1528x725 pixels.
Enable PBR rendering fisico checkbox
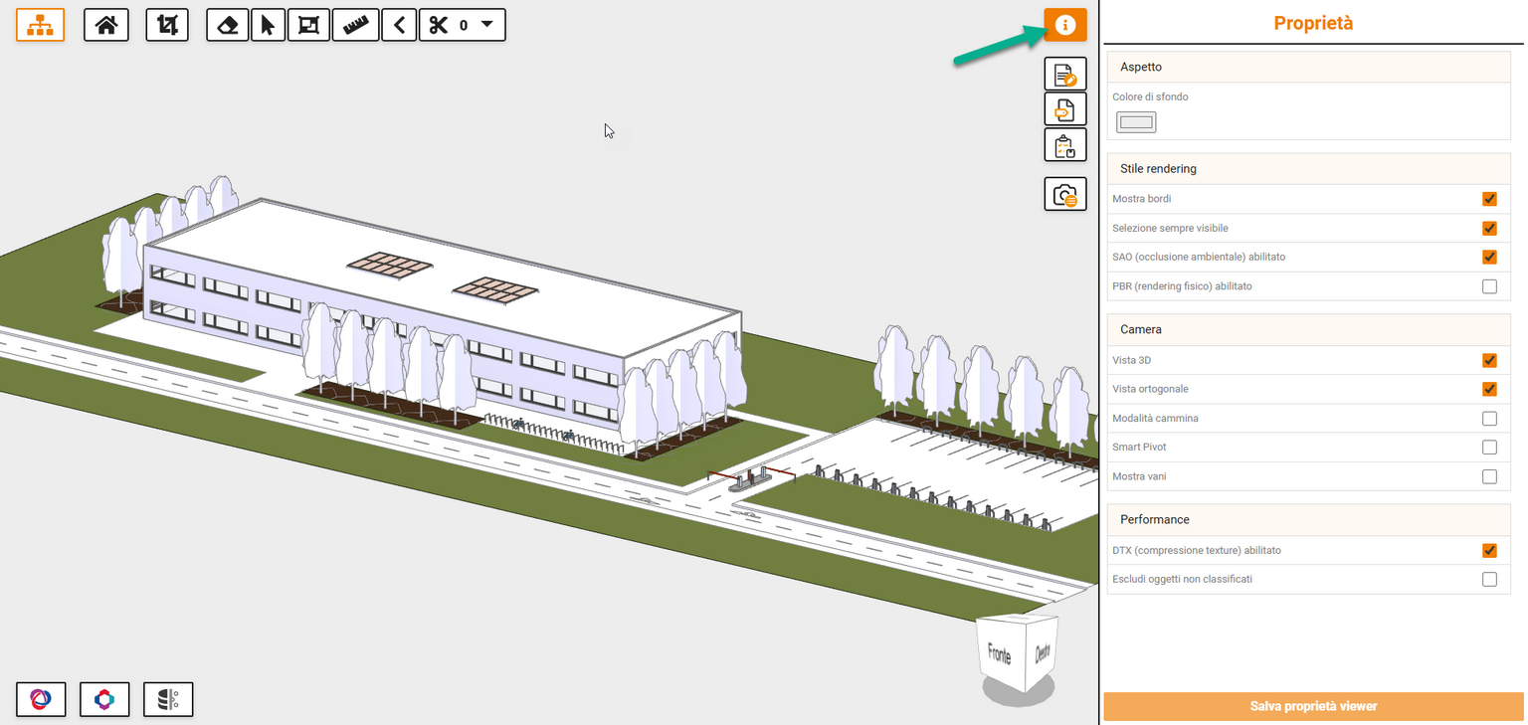point(1489,286)
